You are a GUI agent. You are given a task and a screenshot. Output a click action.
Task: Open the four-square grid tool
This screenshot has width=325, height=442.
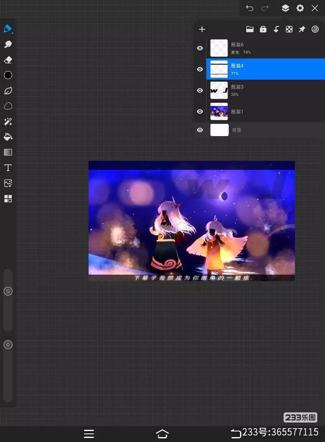(x=8, y=199)
